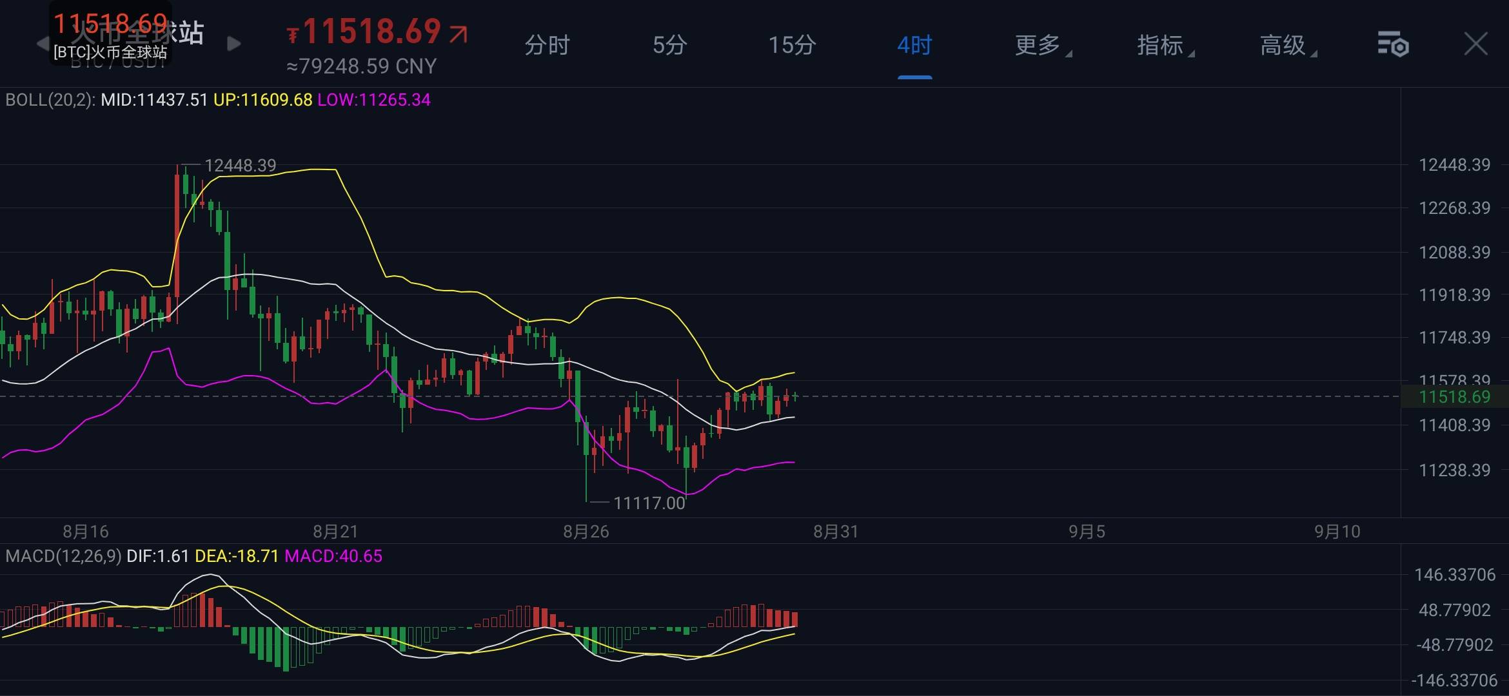
Task: Tap the green 11518.69 current price tag
Action: click(x=1454, y=397)
